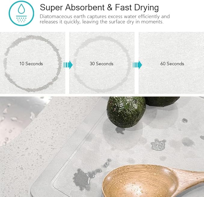Click the glittery water puddle near the avocado

pos(158,145)
